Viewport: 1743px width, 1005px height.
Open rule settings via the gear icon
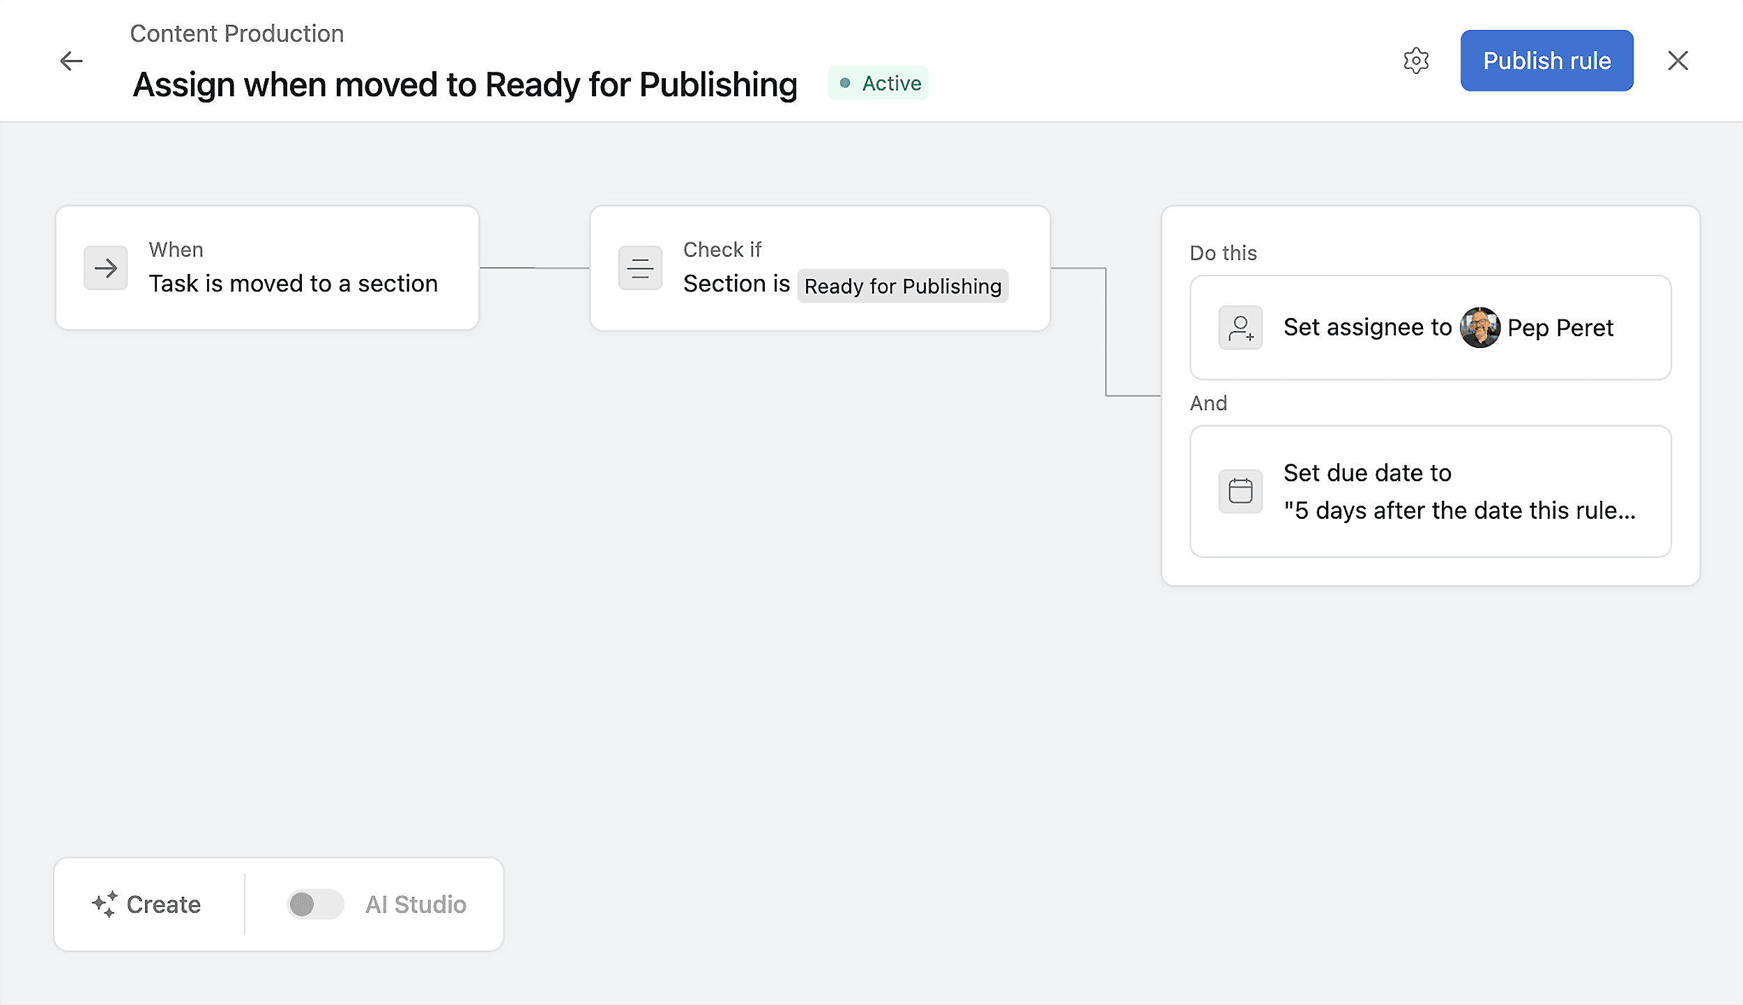click(x=1417, y=61)
